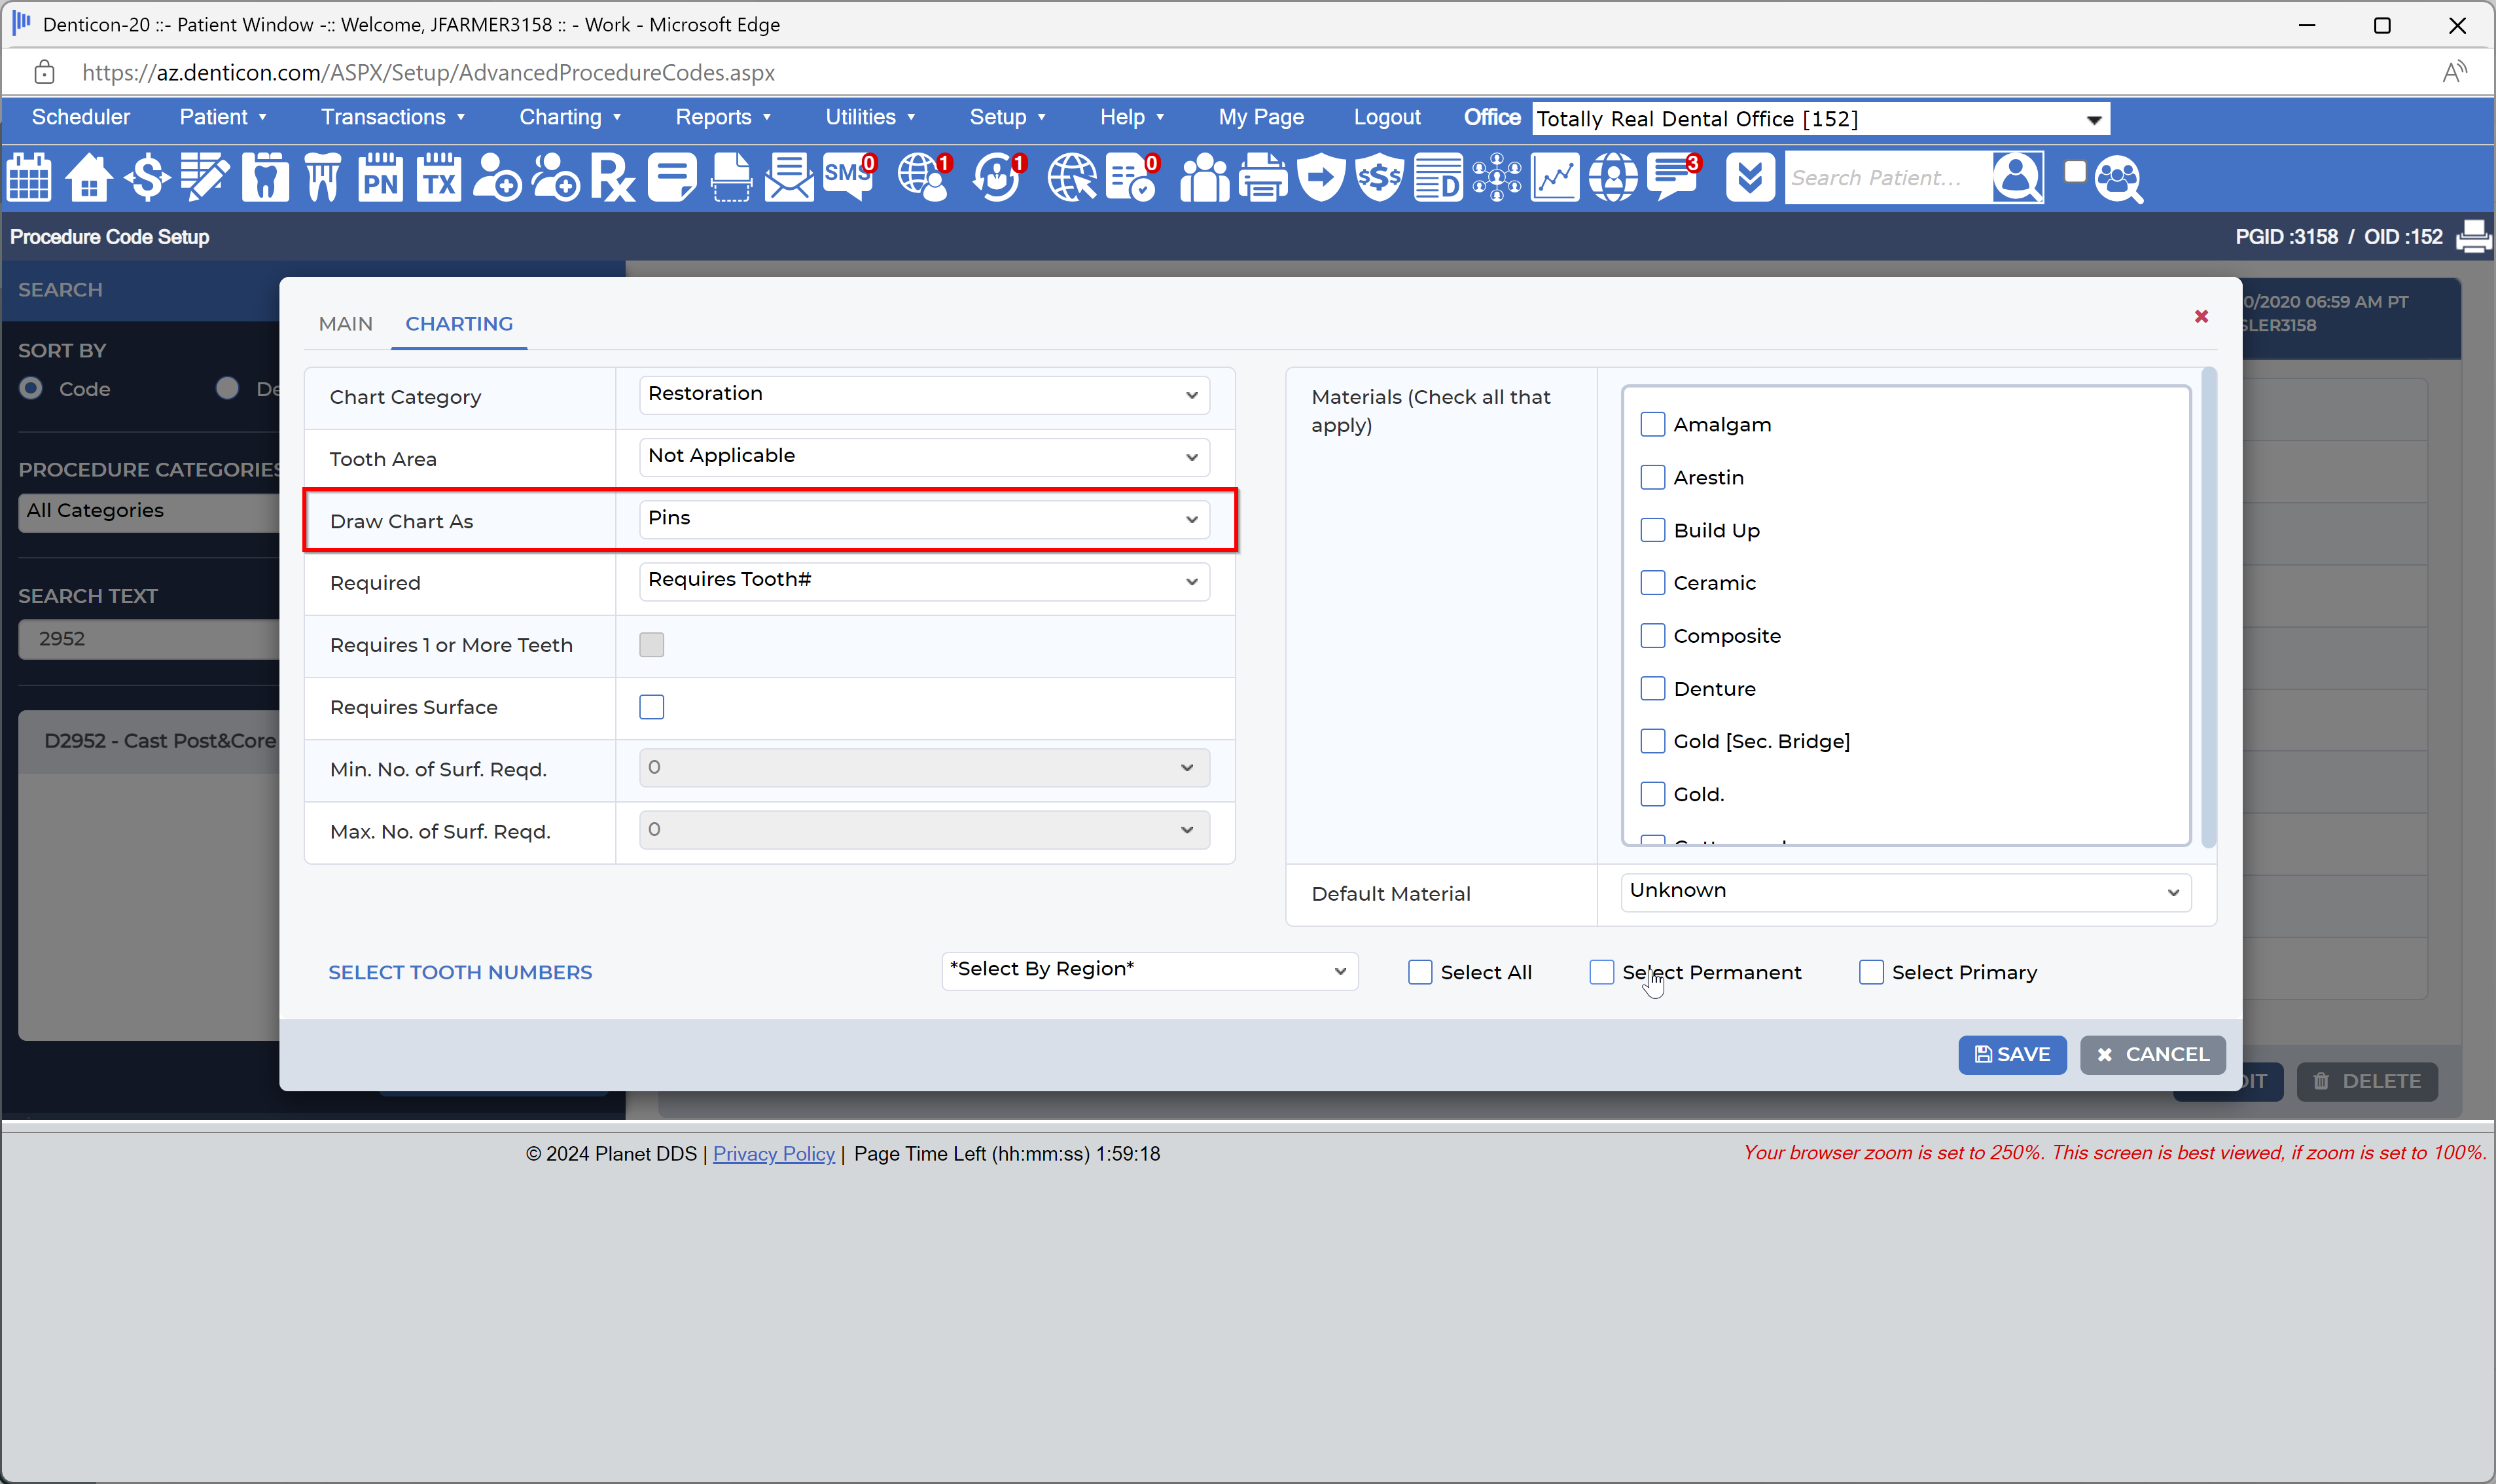
Task: Select the Code sort radio button
Action: [30, 388]
